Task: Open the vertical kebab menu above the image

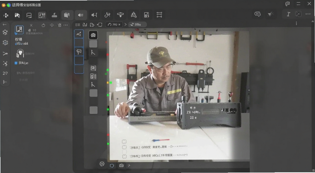Action: point(296,24)
